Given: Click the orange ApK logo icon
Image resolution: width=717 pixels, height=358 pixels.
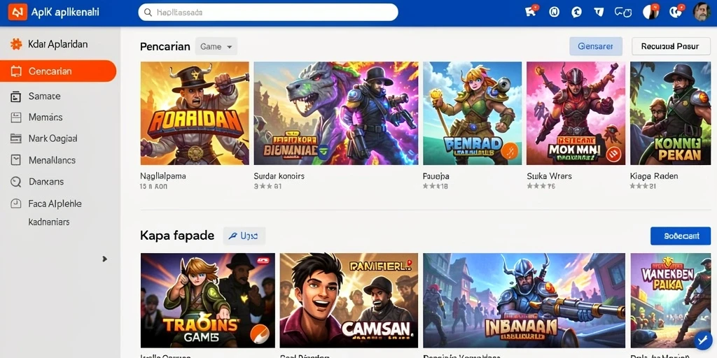Looking at the screenshot, I should [x=18, y=13].
